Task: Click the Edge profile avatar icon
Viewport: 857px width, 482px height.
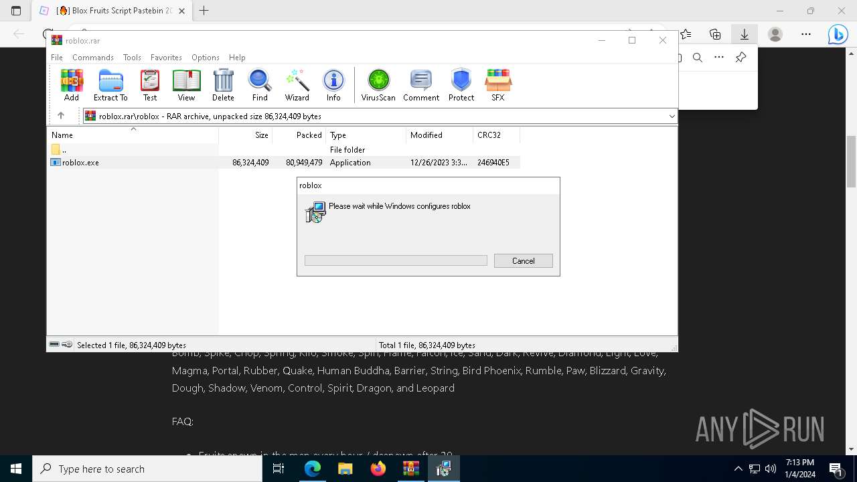Action: click(775, 34)
